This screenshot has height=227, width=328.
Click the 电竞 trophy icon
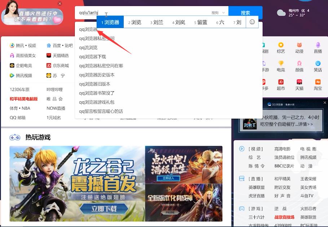click(281, 63)
